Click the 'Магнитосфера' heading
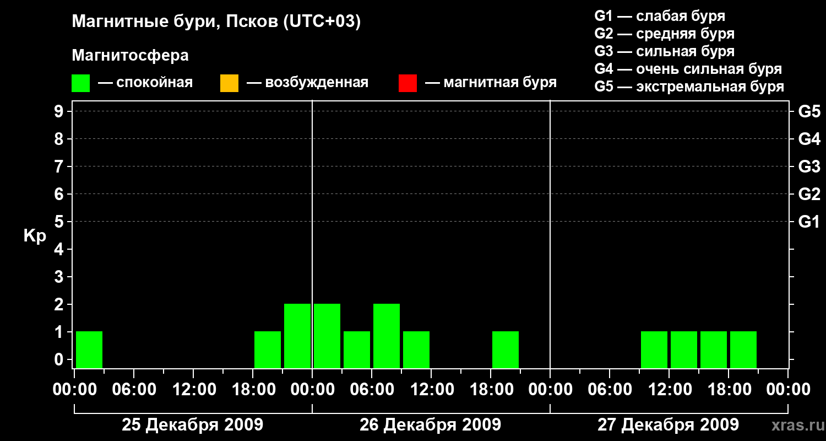The image size is (826, 441). [131, 56]
